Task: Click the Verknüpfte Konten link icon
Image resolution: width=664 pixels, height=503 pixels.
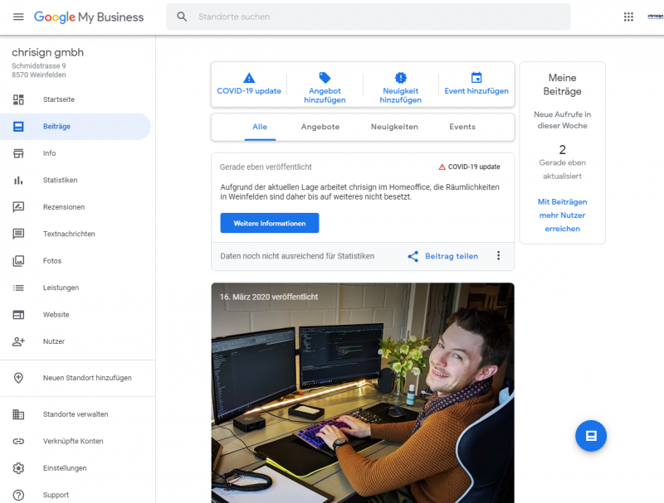Action: [18, 442]
